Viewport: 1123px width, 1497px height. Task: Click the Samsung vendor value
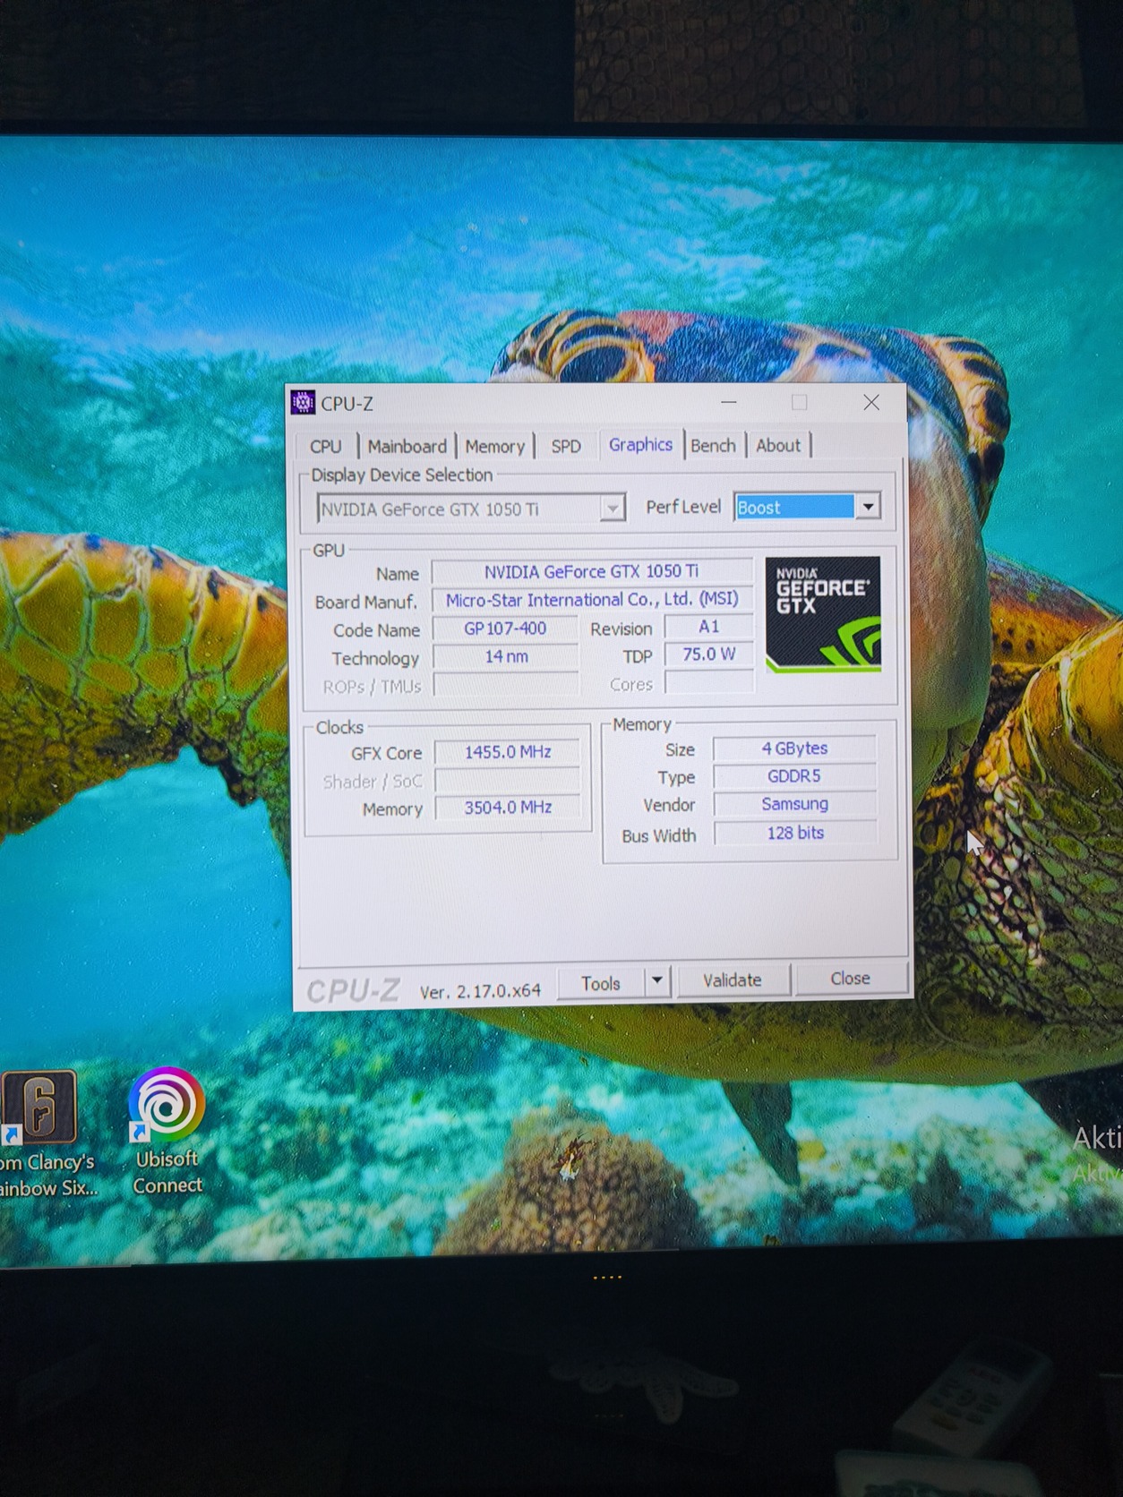[x=795, y=804]
